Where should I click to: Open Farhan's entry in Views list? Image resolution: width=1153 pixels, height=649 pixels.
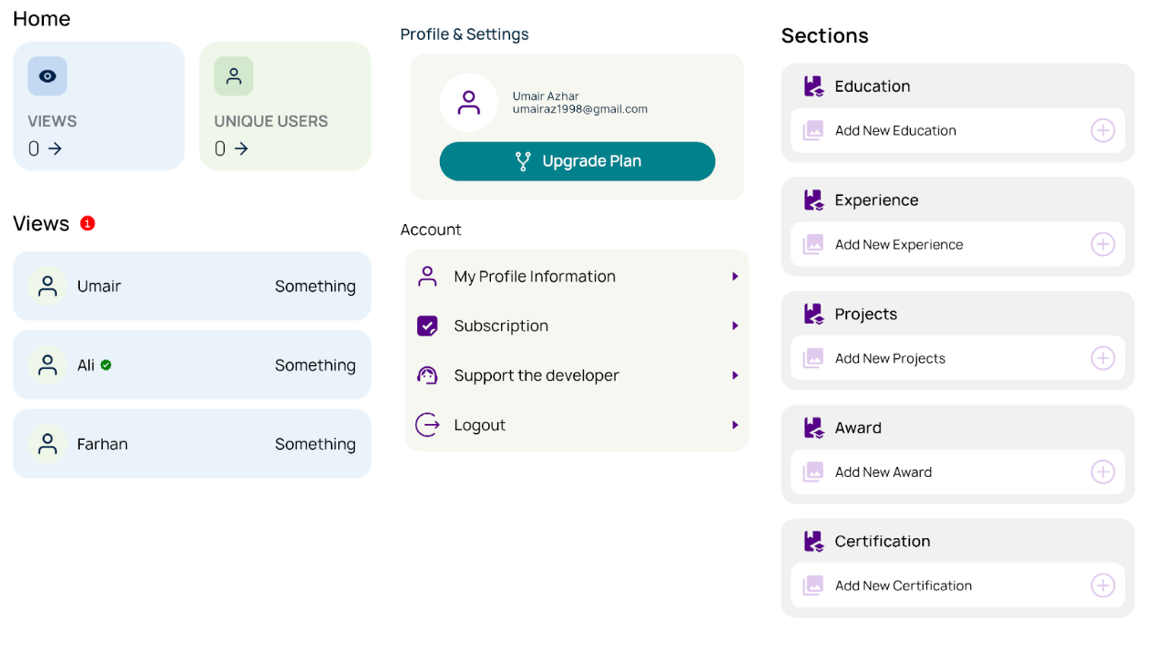pyautogui.click(x=192, y=444)
